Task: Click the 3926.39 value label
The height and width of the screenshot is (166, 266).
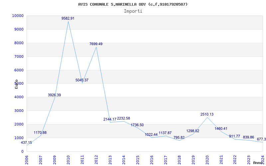Action: 54,95
